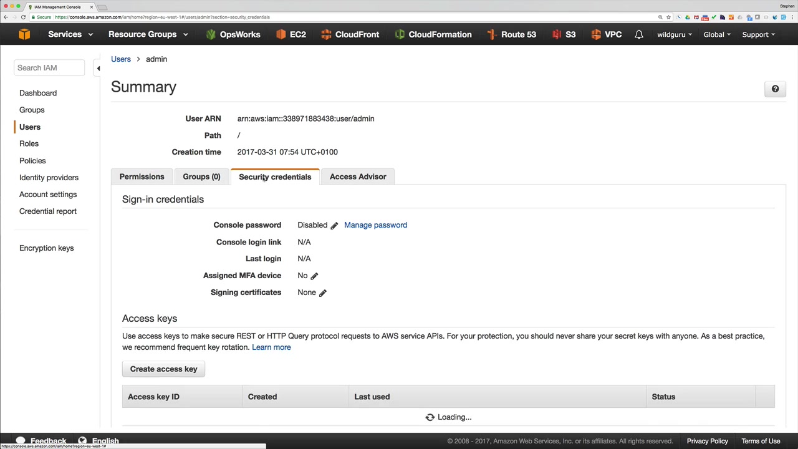Viewport: 798px width, 449px height.
Task: Click the Stephen profile name in Chrome
Action: [x=787, y=6]
